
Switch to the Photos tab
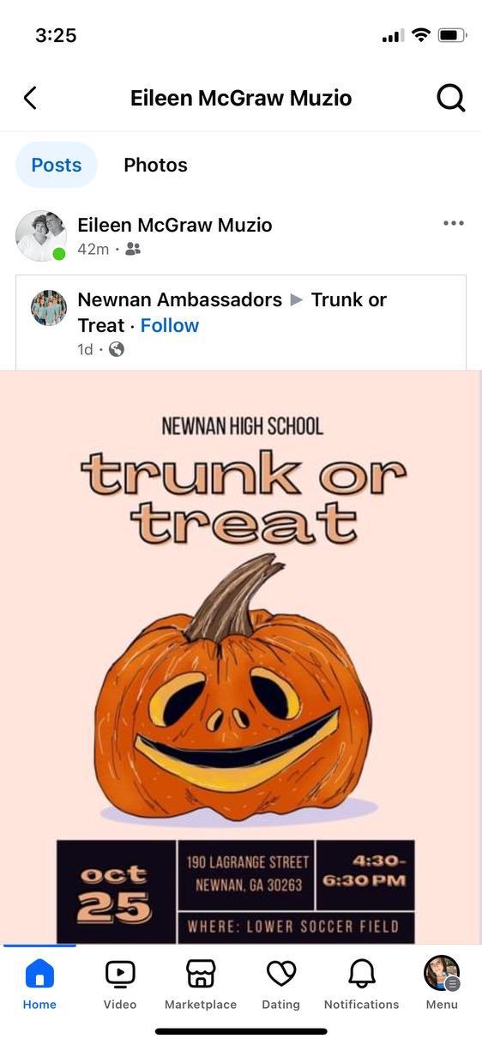click(155, 165)
